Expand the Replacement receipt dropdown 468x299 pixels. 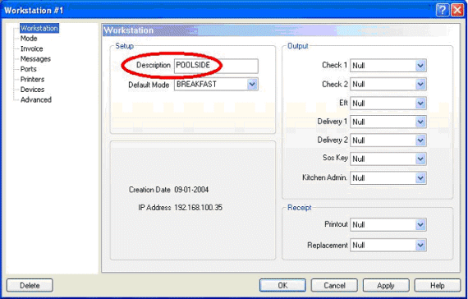[x=420, y=246]
